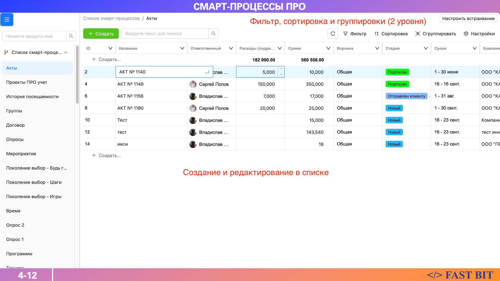Image resolution: width=500 pixels, height=281 pixels.
Task: Click the Введите текст для поиска field
Action: 165,34
